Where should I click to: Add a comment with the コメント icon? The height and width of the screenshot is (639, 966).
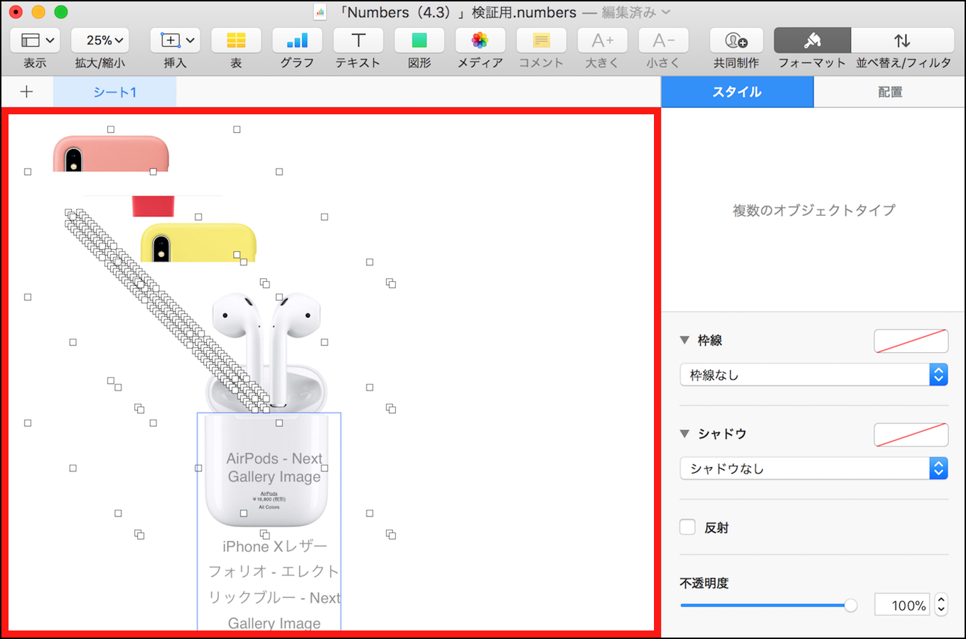[542, 40]
